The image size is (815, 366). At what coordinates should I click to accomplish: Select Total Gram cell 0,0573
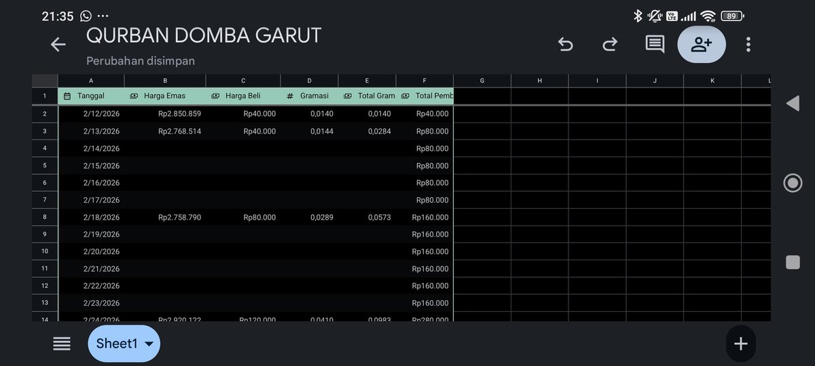[367, 217]
